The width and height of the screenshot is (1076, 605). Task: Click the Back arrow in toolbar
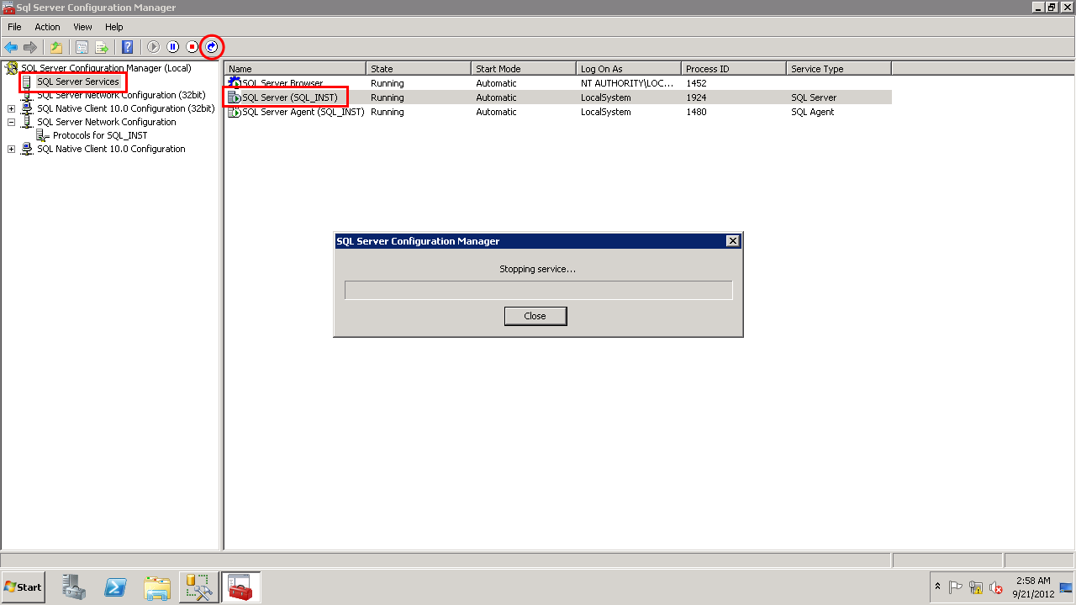click(11, 47)
